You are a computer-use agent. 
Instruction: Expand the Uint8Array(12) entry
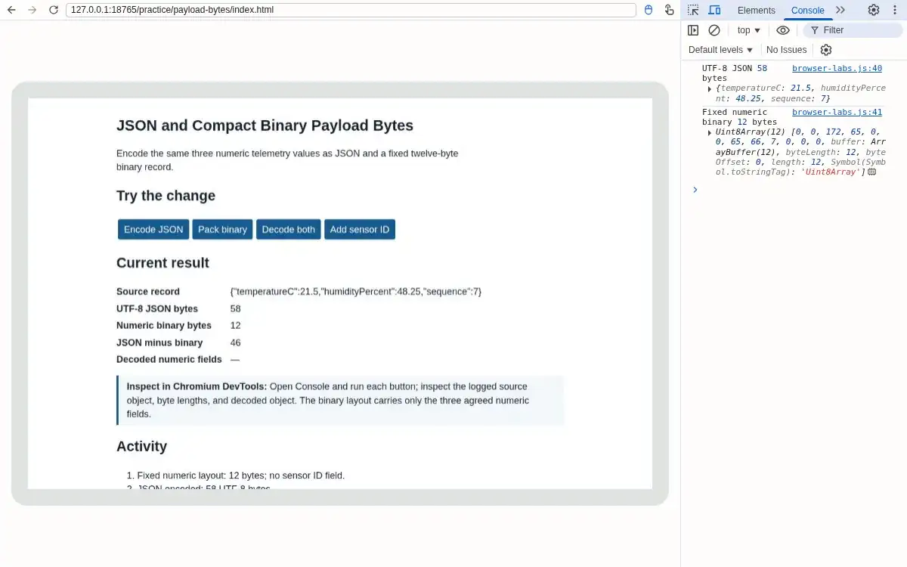coord(709,132)
